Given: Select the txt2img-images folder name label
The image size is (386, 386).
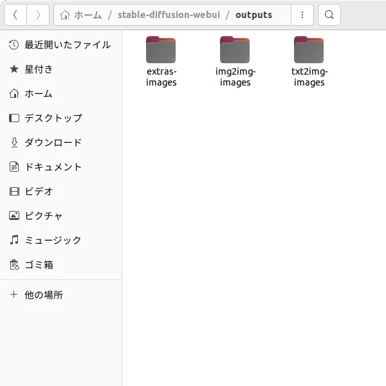Looking at the screenshot, I should (x=309, y=77).
